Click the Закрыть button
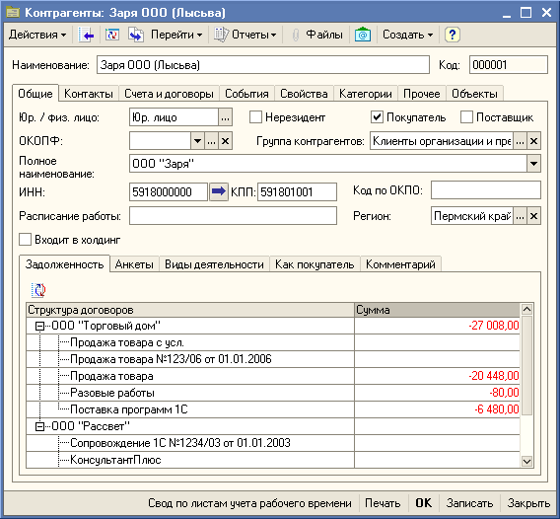The height and width of the screenshot is (519, 560). [x=528, y=503]
